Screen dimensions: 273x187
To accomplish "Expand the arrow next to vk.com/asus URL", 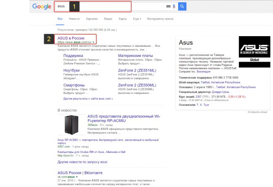I will point(77,177).
